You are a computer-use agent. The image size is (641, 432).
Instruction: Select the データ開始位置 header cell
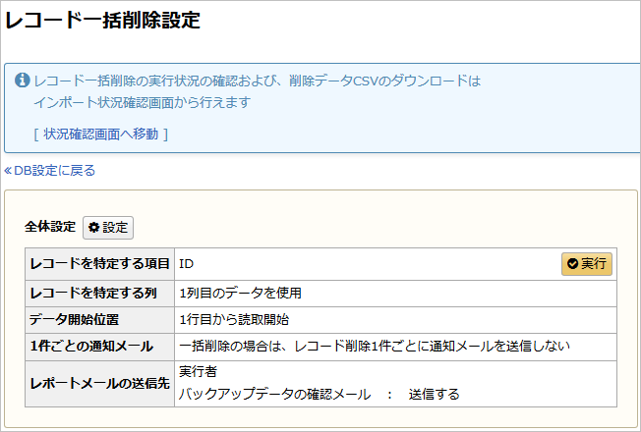(99, 320)
